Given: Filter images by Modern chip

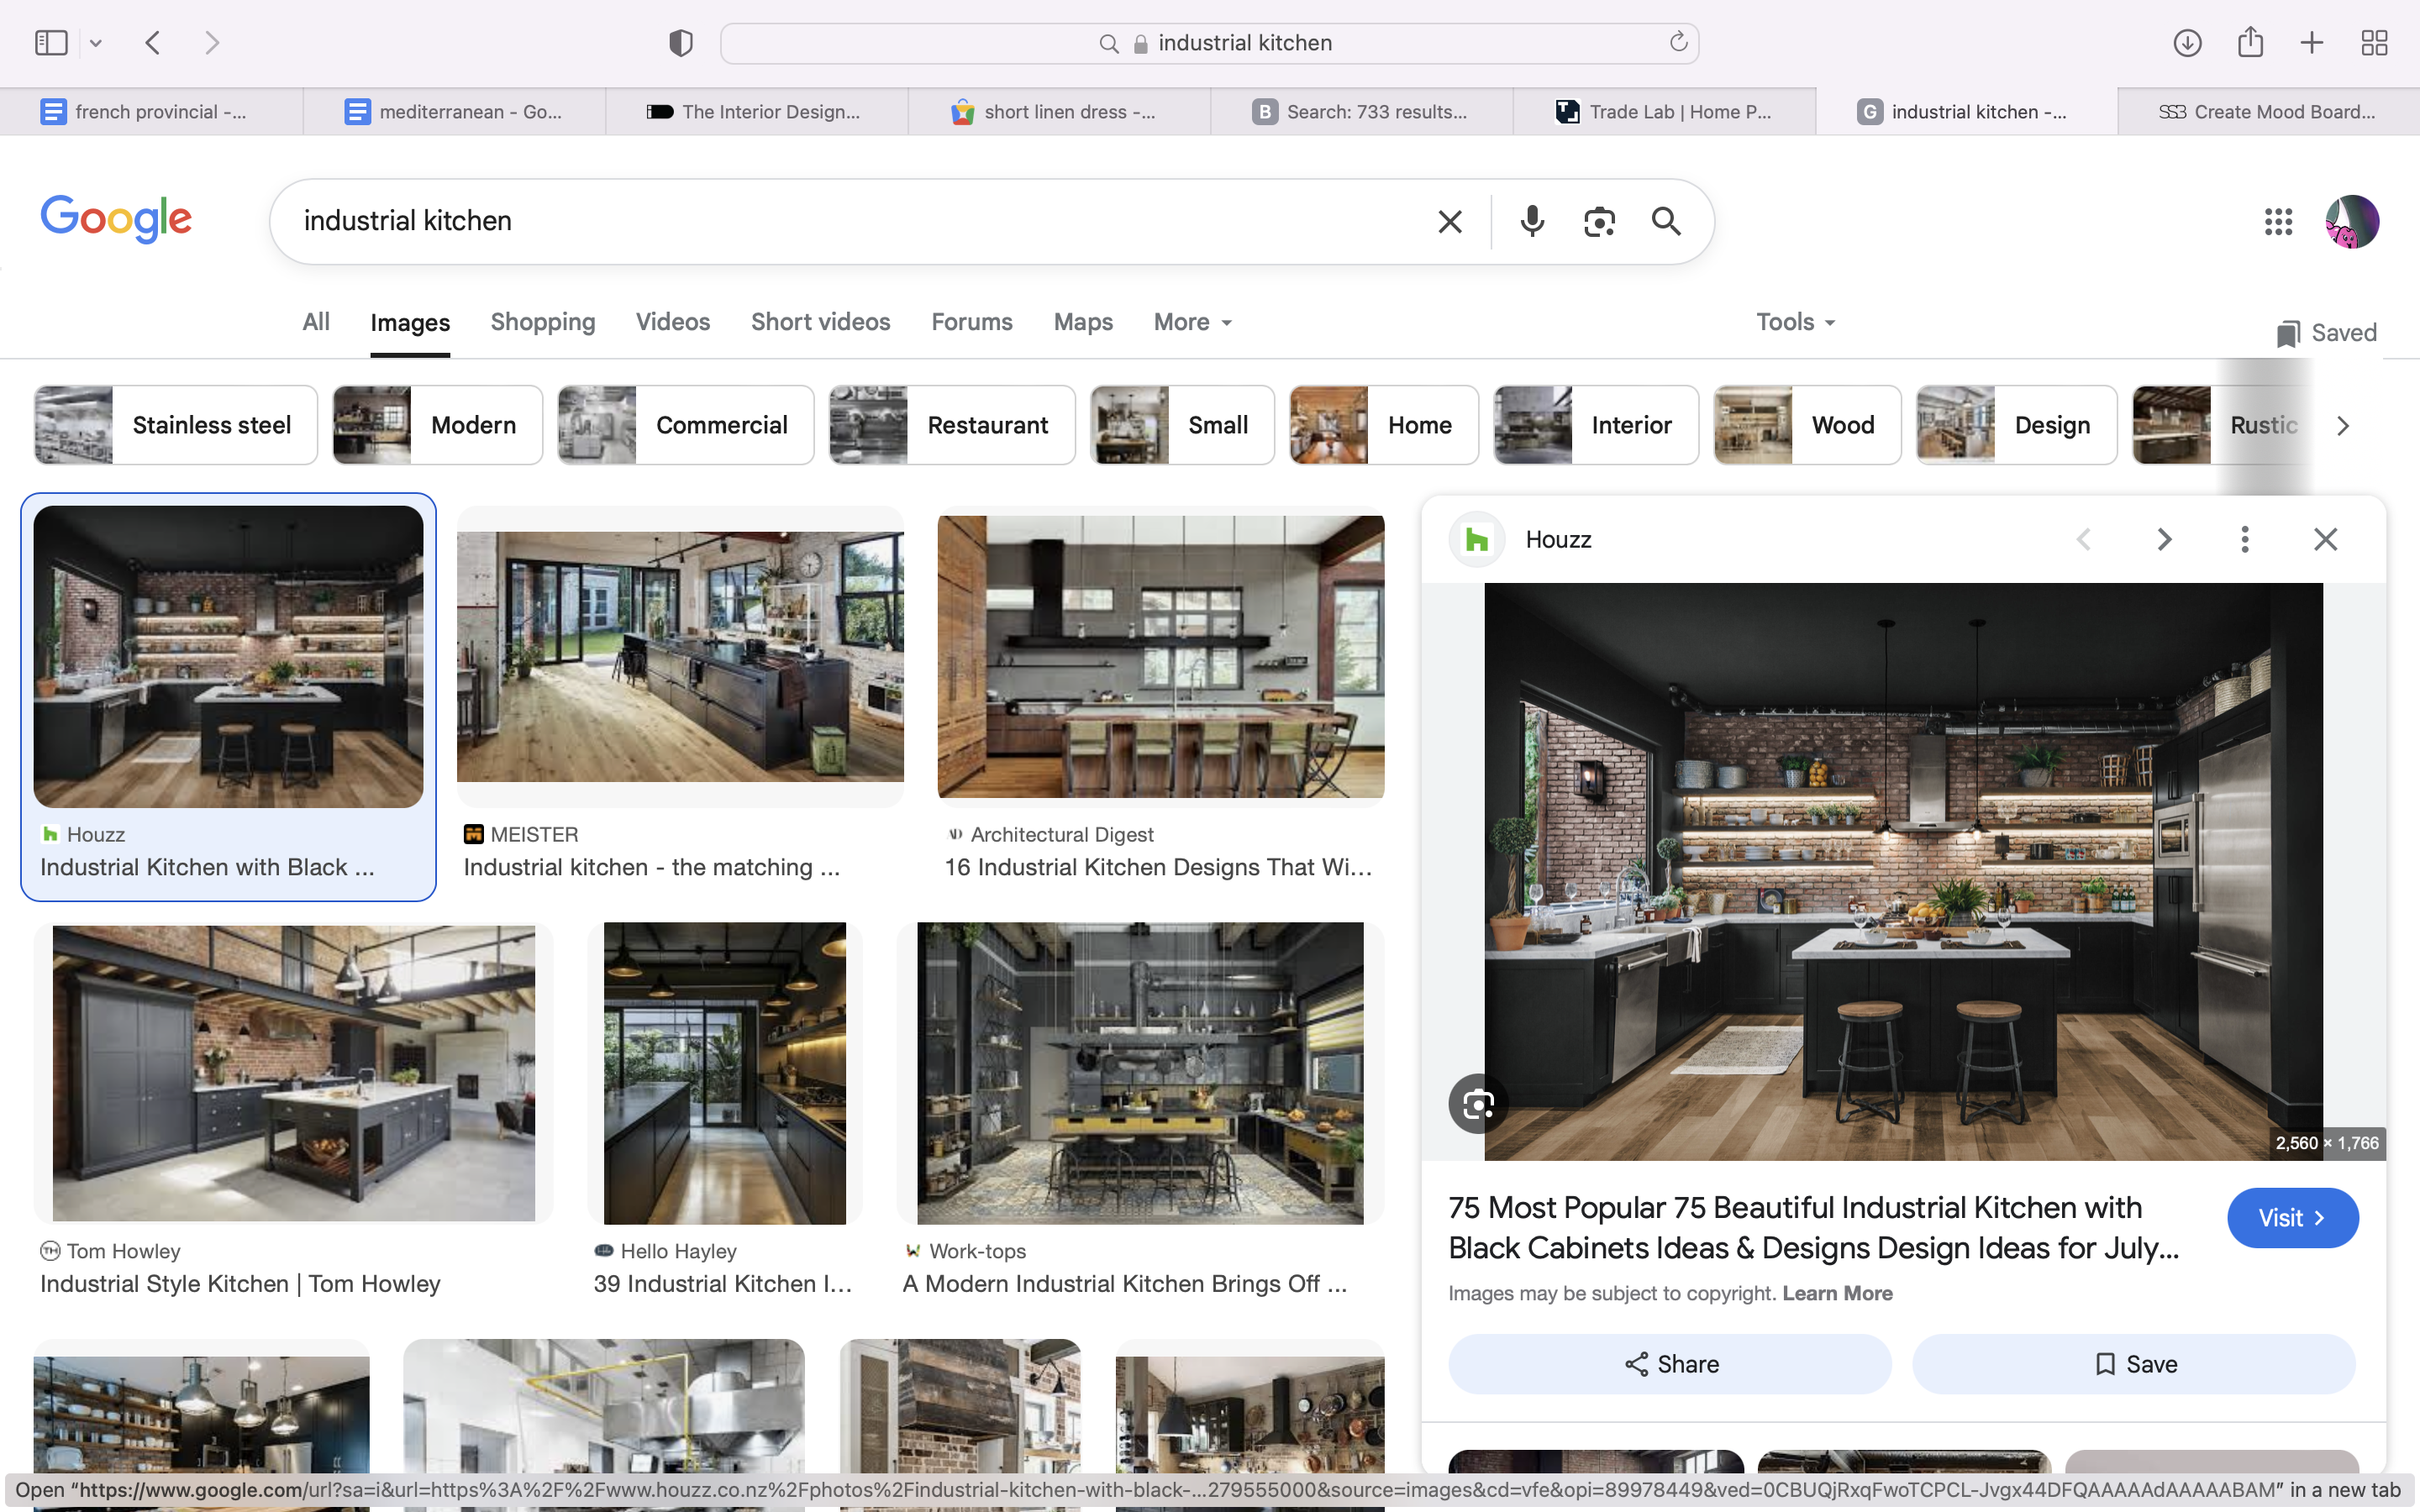Looking at the screenshot, I should (438, 425).
